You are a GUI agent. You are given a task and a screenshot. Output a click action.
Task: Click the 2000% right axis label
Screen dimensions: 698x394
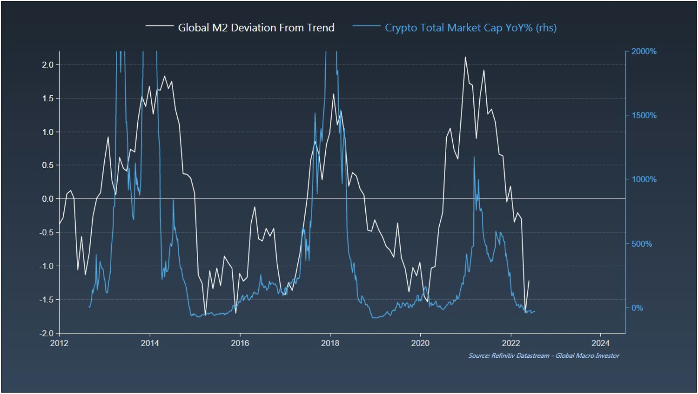pos(644,51)
